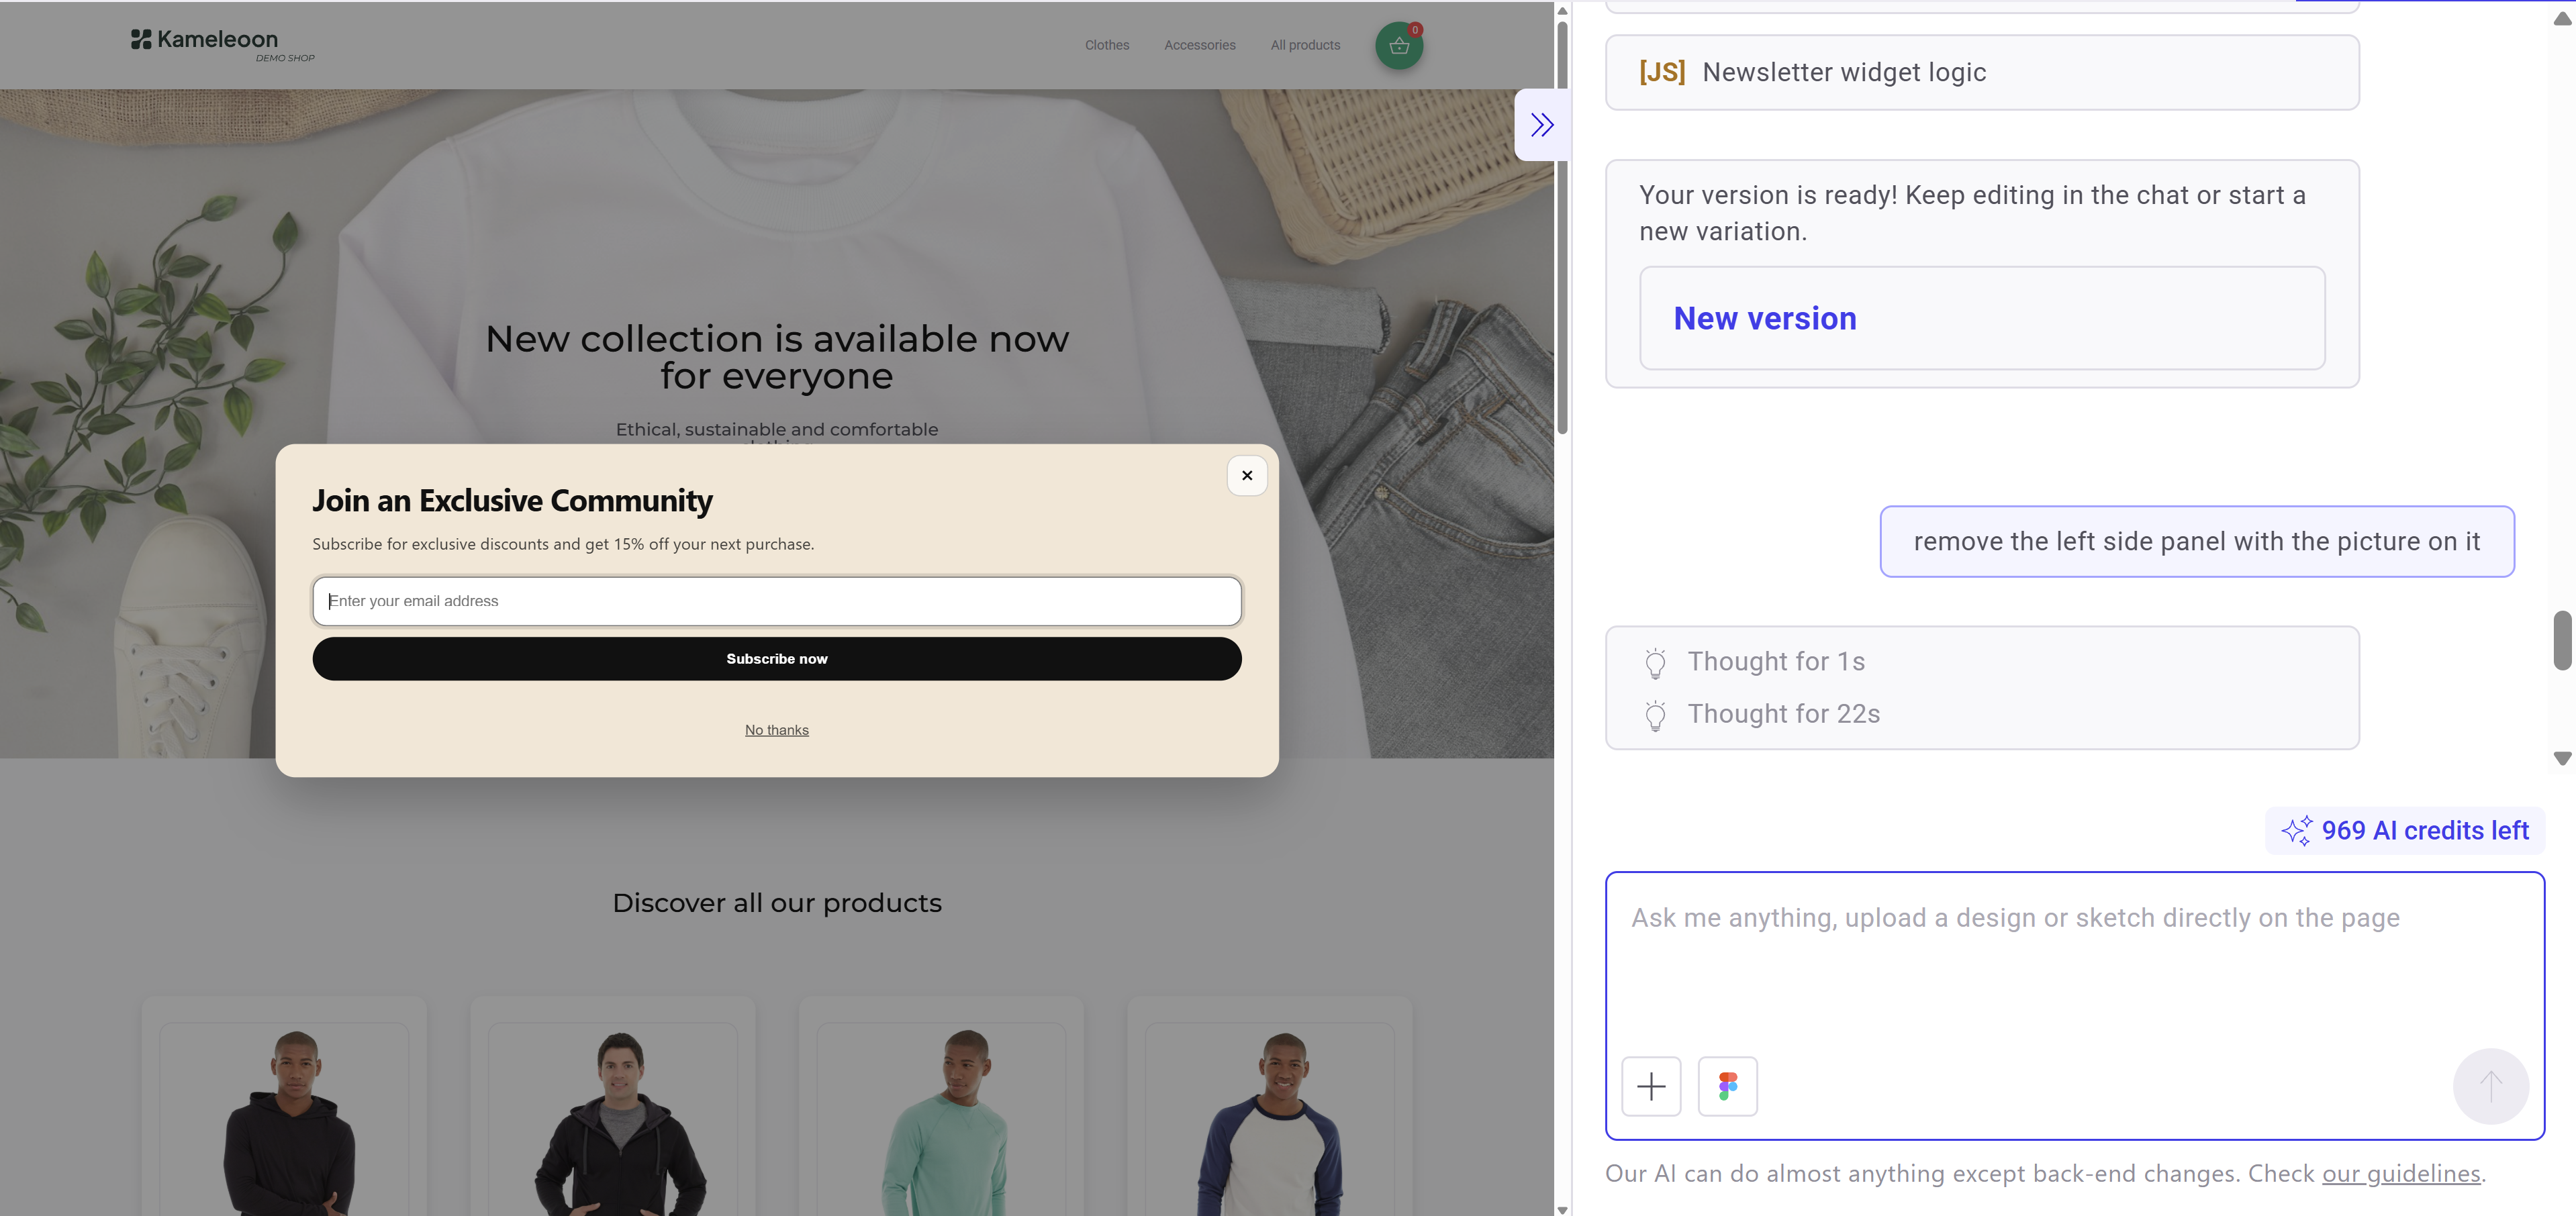Click the Subscribe now button
2576x1216 pixels.
776,660
